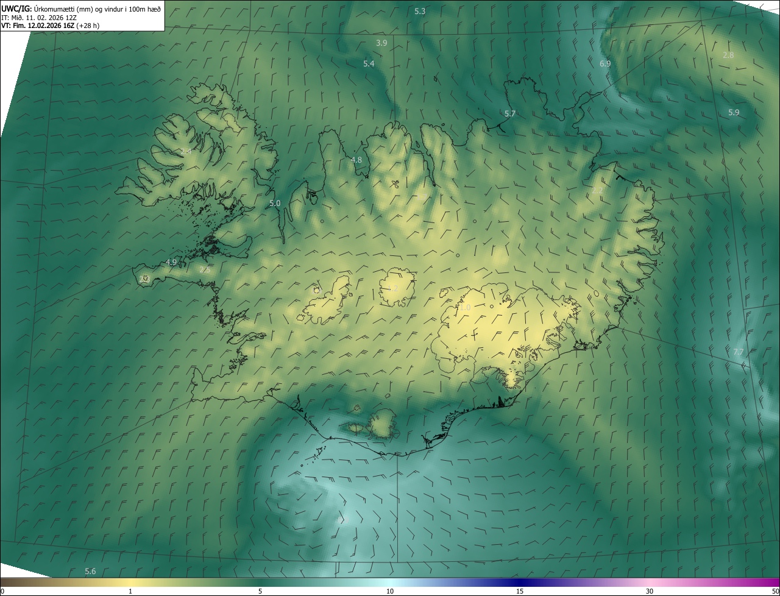Click the 30 tick on the color scale
This screenshot has height=596, width=780.
click(x=650, y=591)
